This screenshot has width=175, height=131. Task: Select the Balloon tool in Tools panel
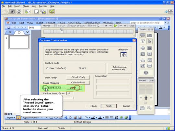pyautogui.click(x=143, y=36)
